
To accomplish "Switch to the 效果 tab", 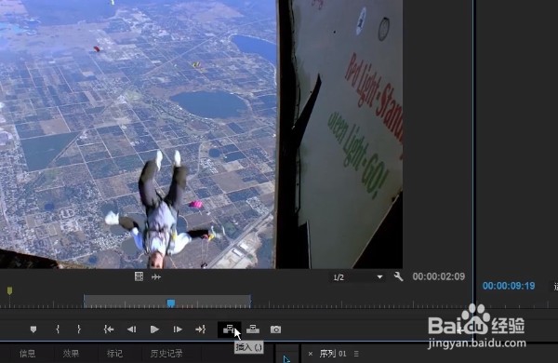I will click(71, 354).
